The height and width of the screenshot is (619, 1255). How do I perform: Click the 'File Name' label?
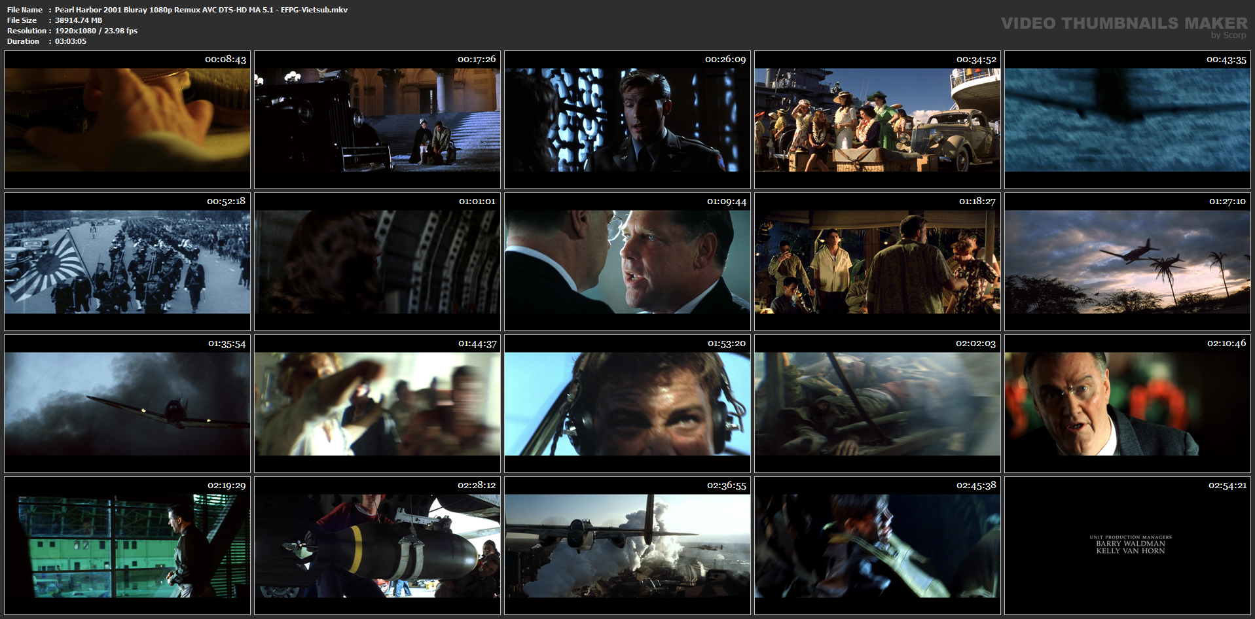click(x=25, y=10)
